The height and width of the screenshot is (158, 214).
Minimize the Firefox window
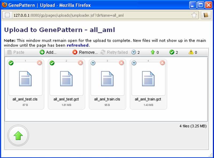pyautogui.click(x=193, y=5)
